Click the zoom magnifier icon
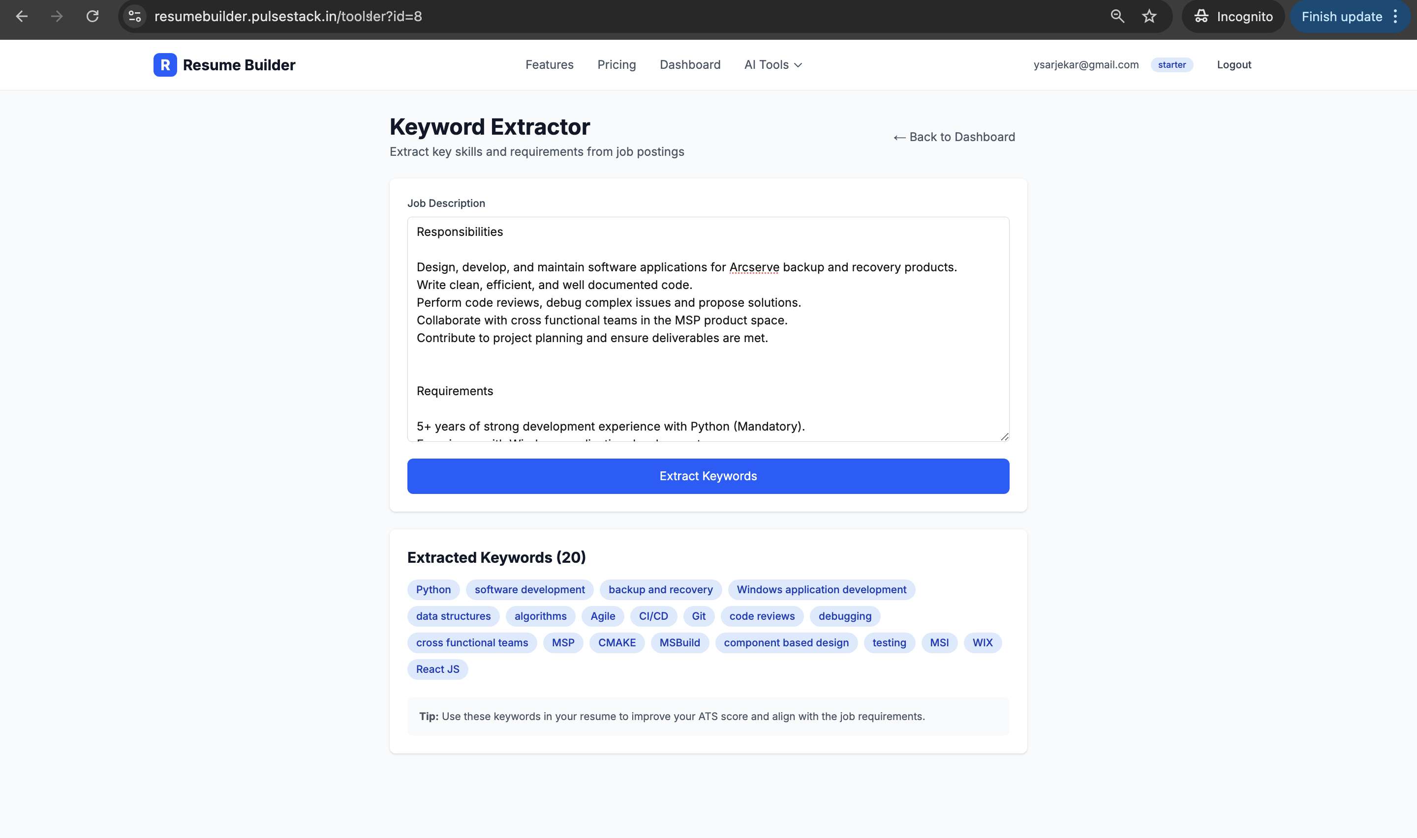1417x838 pixels. coord(1117,16)
